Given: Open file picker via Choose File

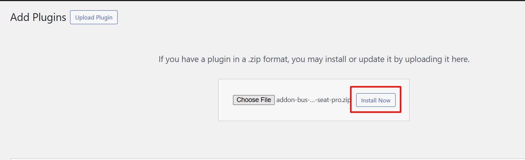Looking at the screenshot, I should click(254, 100).
